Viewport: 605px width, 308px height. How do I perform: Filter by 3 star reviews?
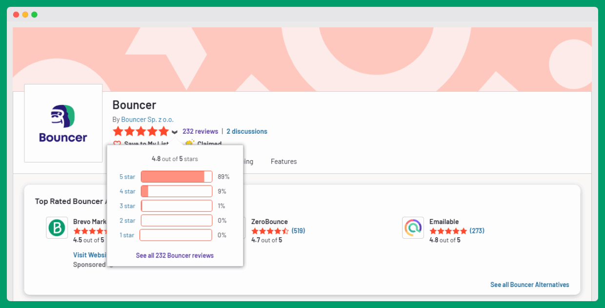pyautogui.click(x=127, y=206)
